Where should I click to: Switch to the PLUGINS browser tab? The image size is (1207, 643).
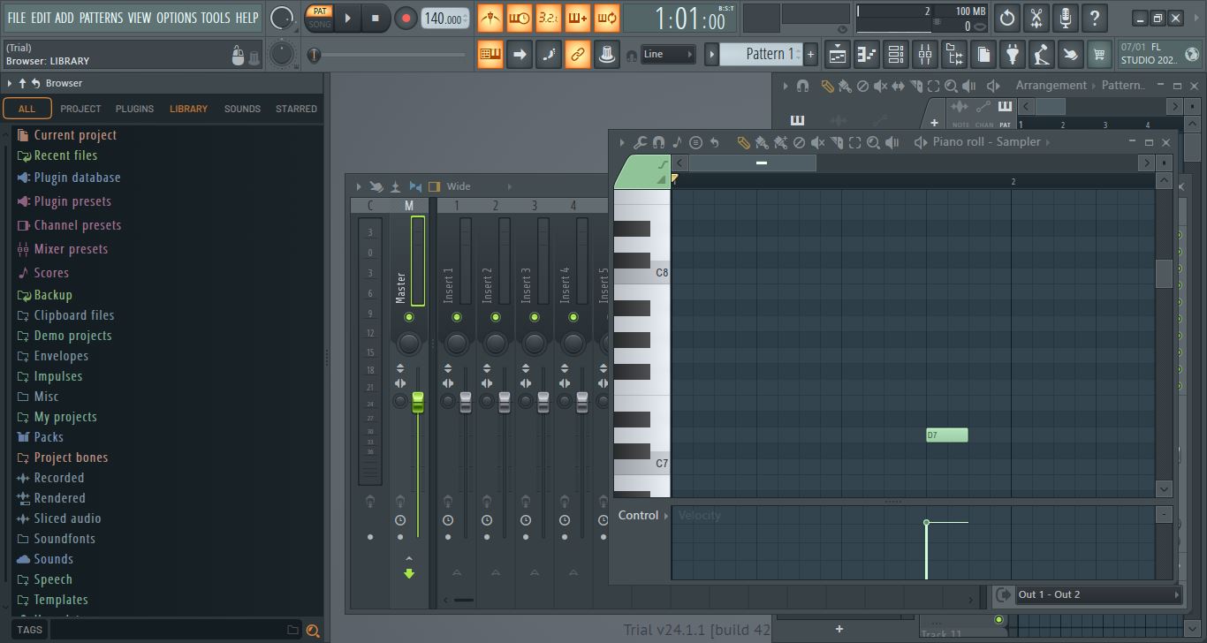134,109
